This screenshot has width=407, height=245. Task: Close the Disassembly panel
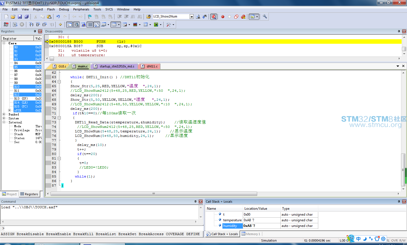click(x=404, y=31)
